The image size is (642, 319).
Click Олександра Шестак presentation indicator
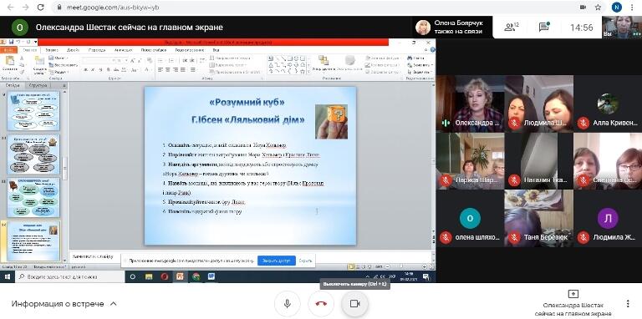pos(573,302)
